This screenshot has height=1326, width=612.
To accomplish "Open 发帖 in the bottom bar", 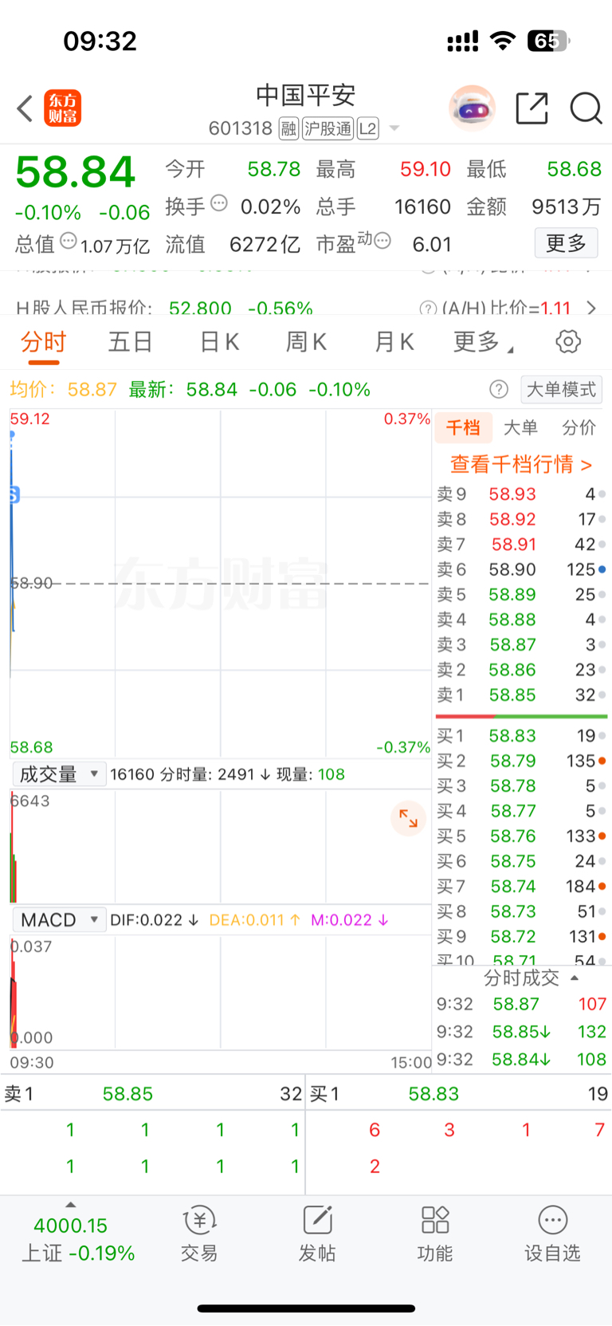I will [x=317, y=1234].
